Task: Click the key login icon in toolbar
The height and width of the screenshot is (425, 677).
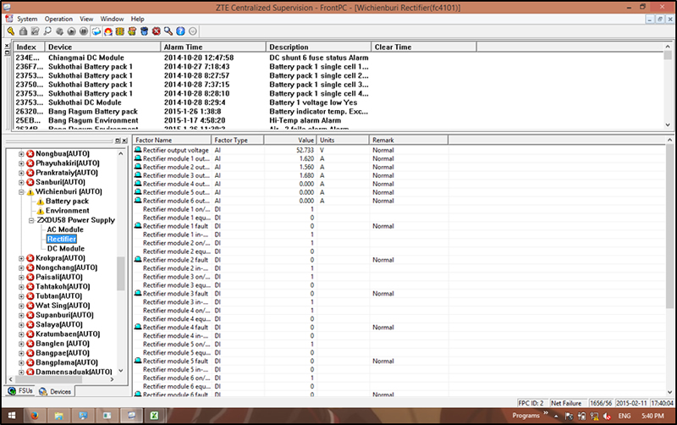Action: click(9, 31)
